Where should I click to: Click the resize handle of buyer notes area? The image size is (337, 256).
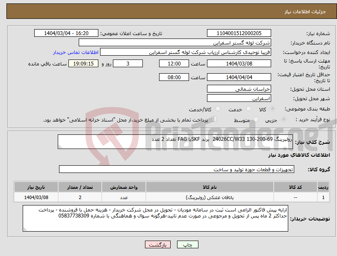click(x=25, y=229)
